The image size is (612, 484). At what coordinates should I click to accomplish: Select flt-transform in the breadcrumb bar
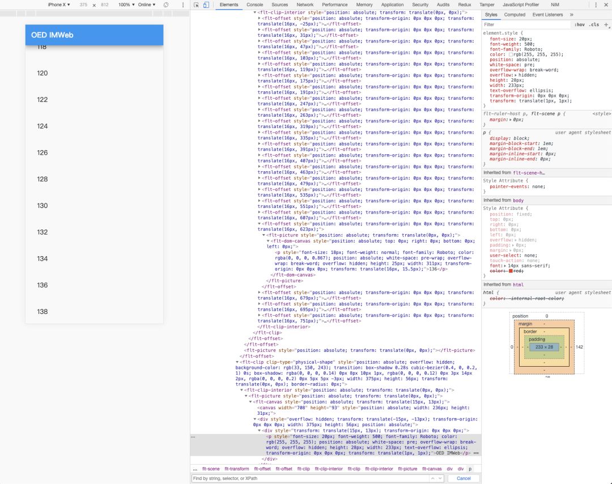pos(236,469)
